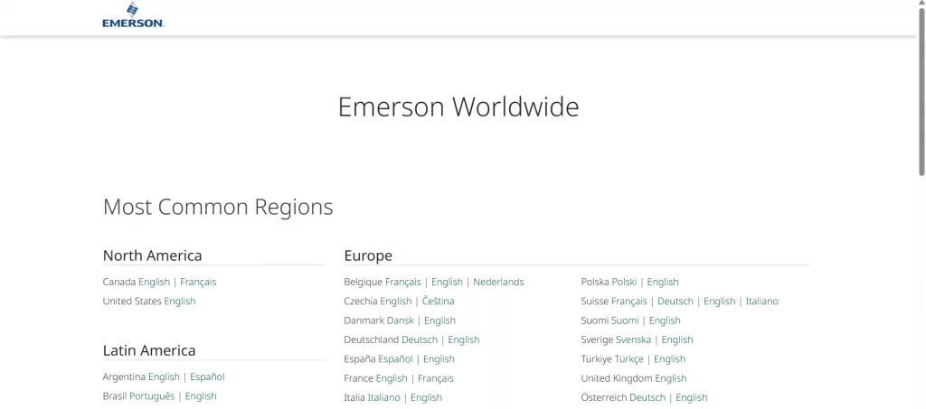Choose Türkiye English link
The height and width of the screenshot is (409, 926).
coord(670,359)
